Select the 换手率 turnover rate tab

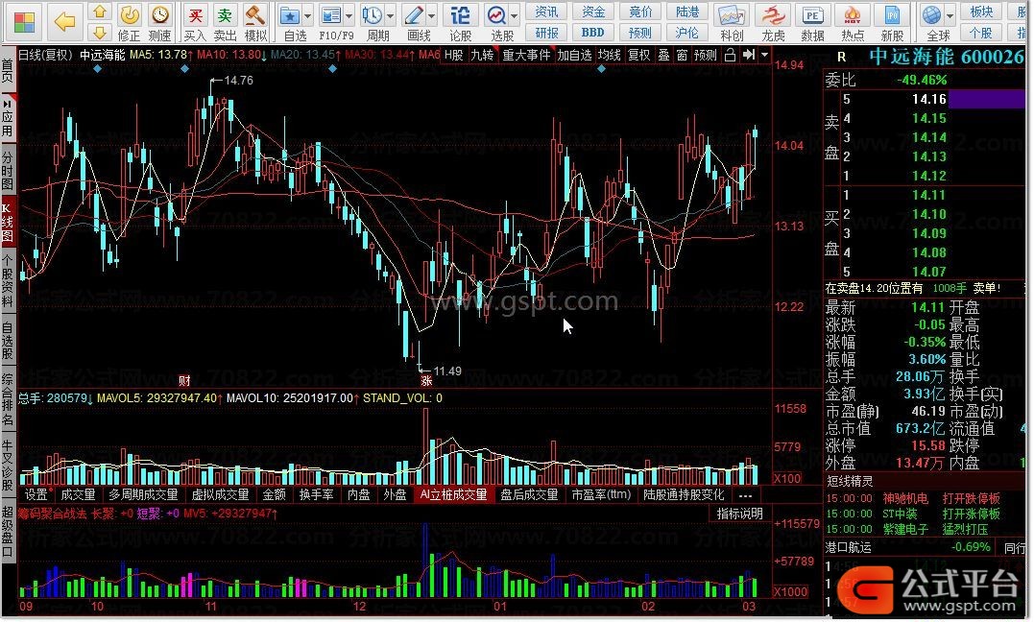coord(316,494)
